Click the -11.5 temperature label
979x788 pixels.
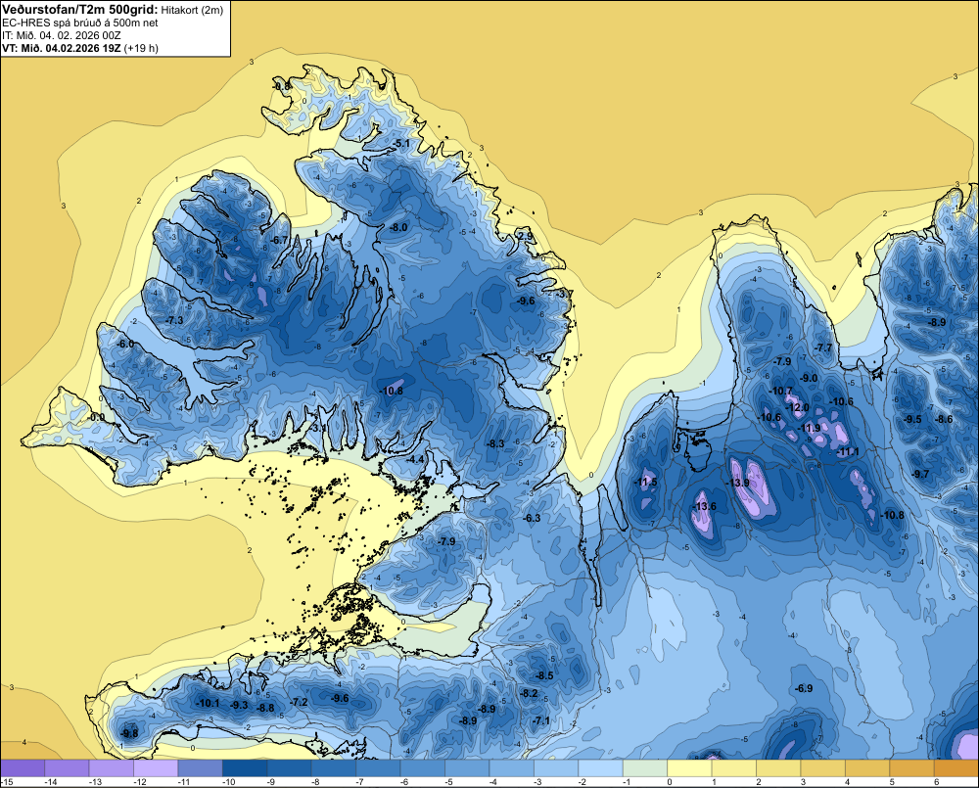645,482
